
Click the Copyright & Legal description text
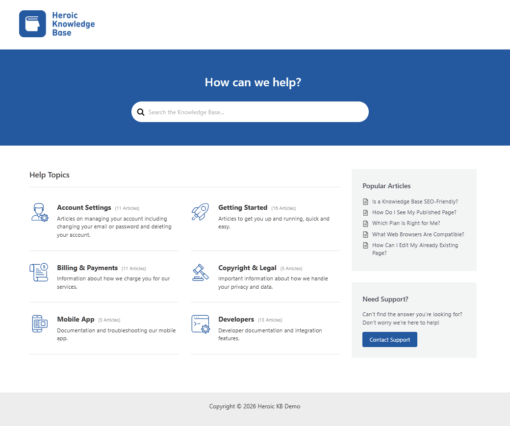pyautogui.click(x=273, y=282)
